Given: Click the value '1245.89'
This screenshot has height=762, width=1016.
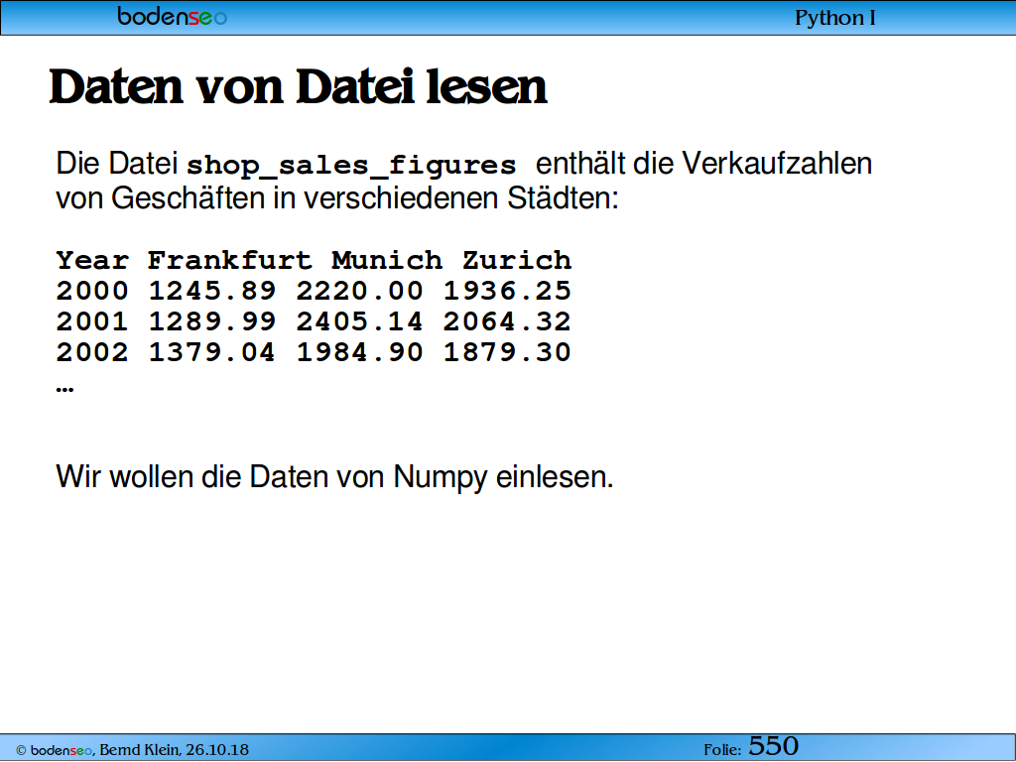Looking at the screenshot, I should [212, 291].
